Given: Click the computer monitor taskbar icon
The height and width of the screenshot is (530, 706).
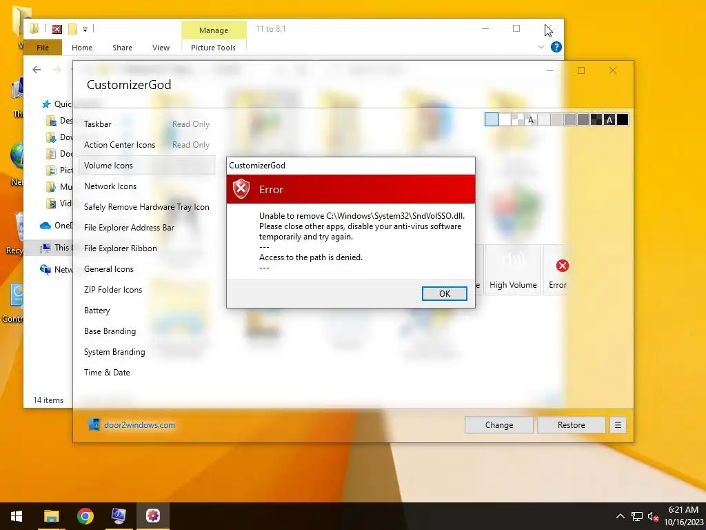Looking at the screenshot, I should pyautogui.click(x=119, y=516).
